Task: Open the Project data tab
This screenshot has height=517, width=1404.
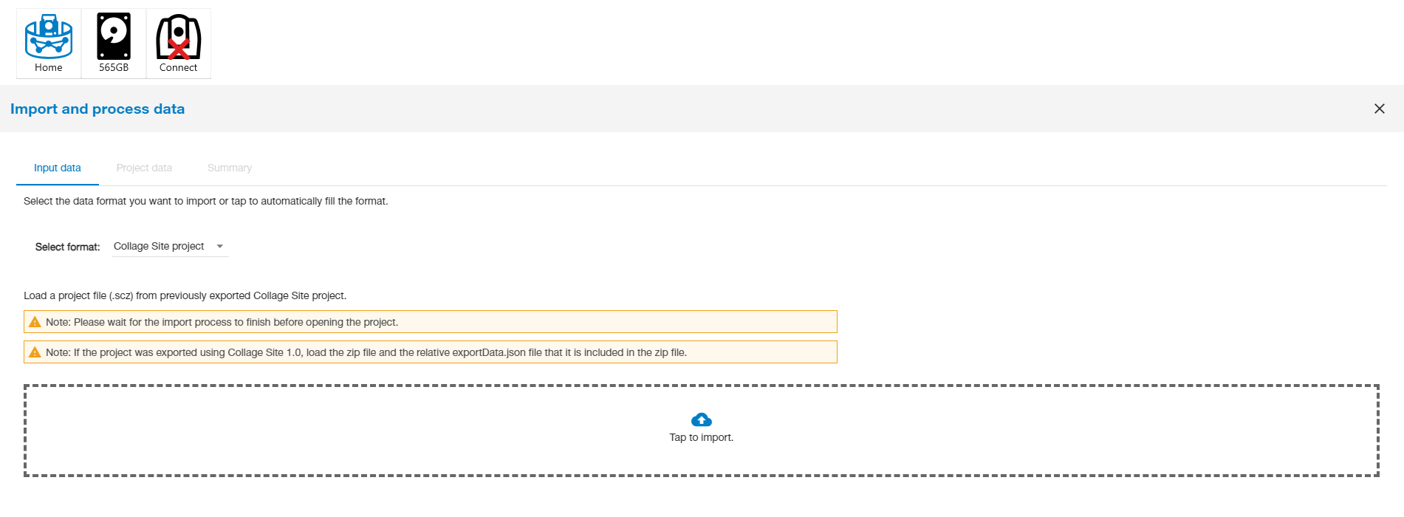Action: (x=144, y=168)
